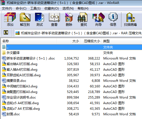
Task: Select file name 输入轴A4打印版.dwg
Action: pyautogui.click(x=22, y=70)
